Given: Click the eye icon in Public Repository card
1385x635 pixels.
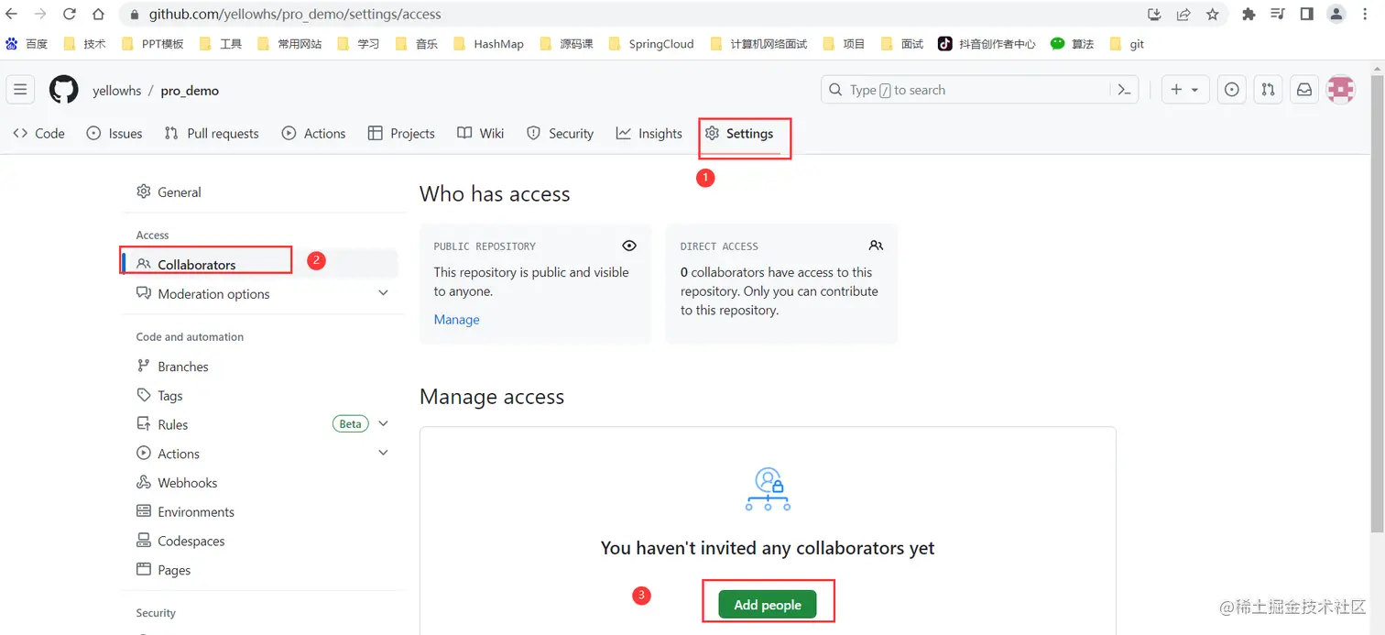Looking at the screenshot, I should coord(629,246).
